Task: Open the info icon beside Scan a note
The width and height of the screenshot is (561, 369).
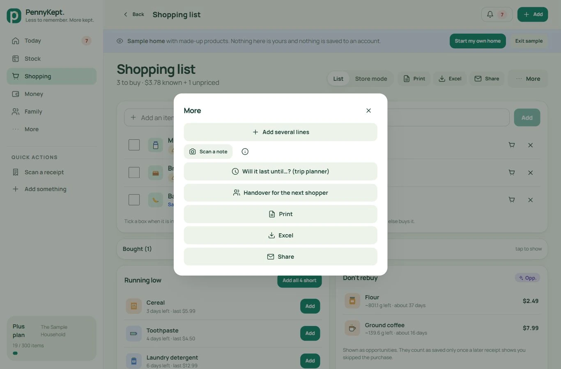Action: tap(245, 152)
